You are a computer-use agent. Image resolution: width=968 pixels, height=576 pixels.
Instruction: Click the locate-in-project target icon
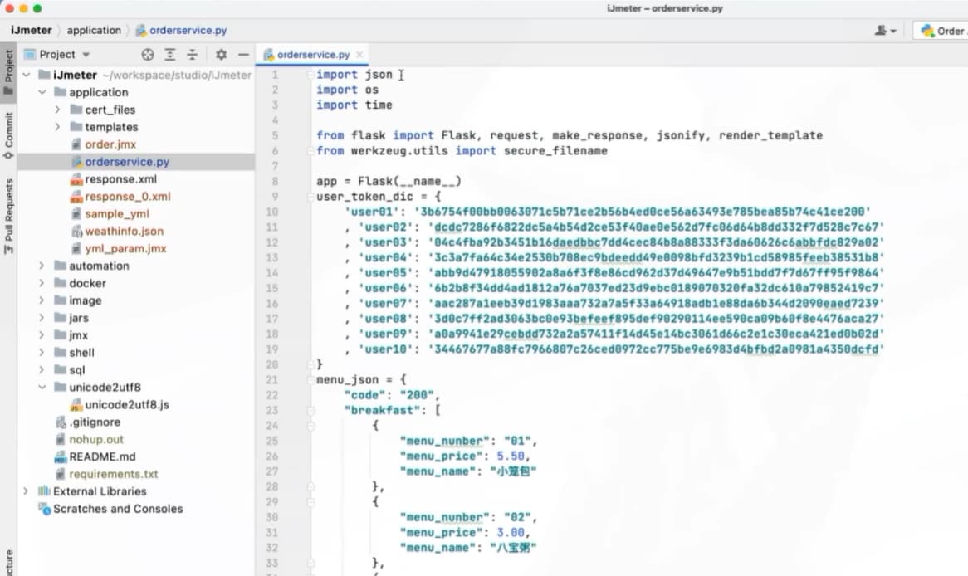(x=147, y=54)
